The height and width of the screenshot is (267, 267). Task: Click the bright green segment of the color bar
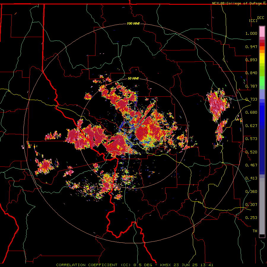tap(262, 81)
